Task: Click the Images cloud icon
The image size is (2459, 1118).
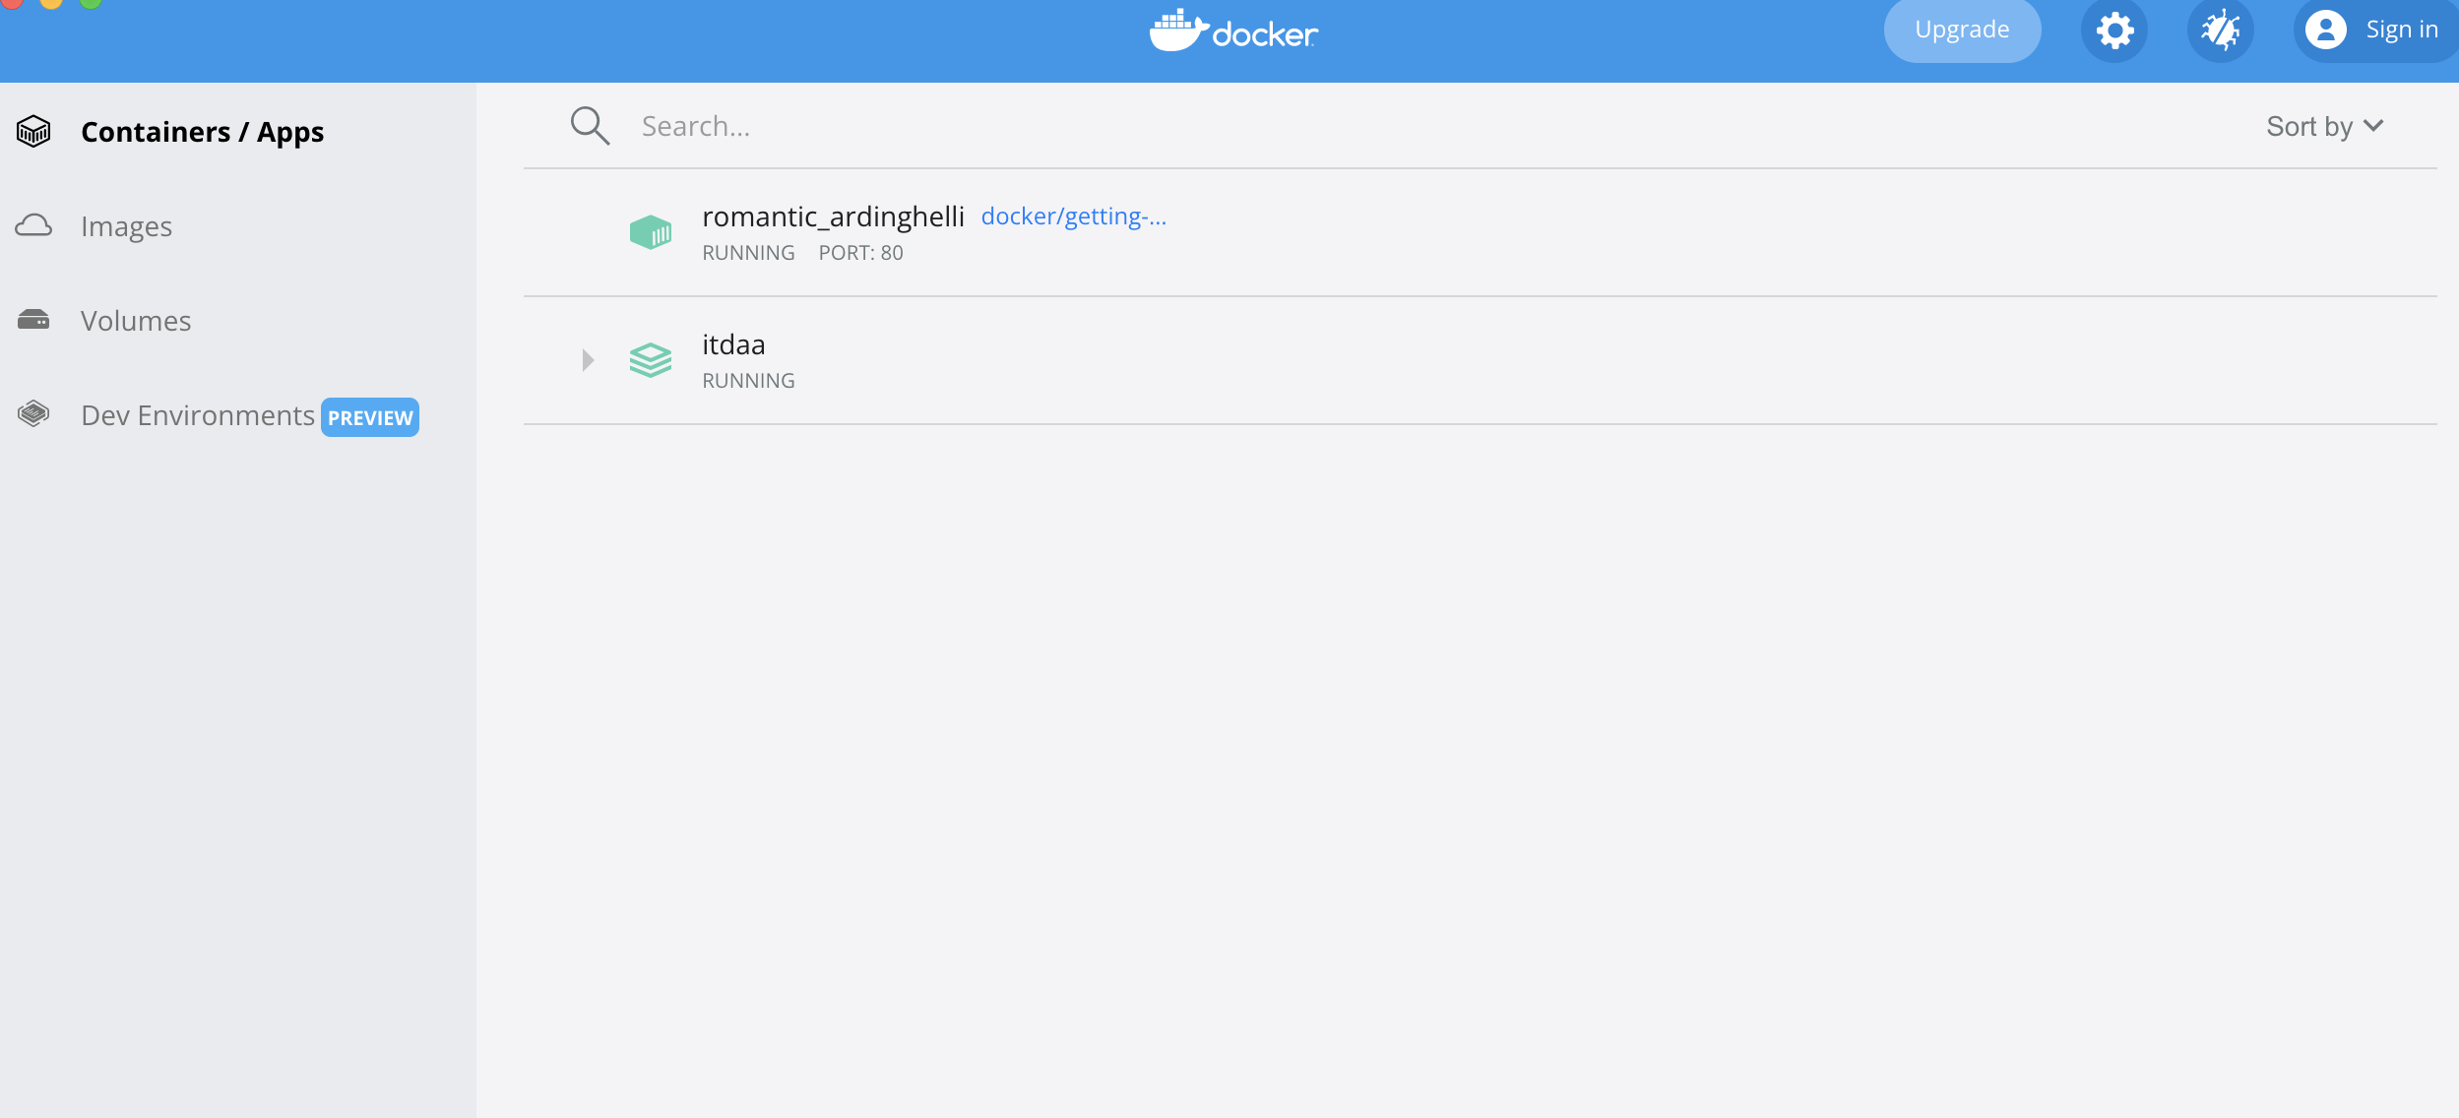Action: click(x=33, y=225)
